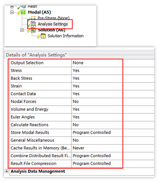Click the Pre-Stress (None) icon
Viewport: 159px width, 183px height.
(33, 18)
